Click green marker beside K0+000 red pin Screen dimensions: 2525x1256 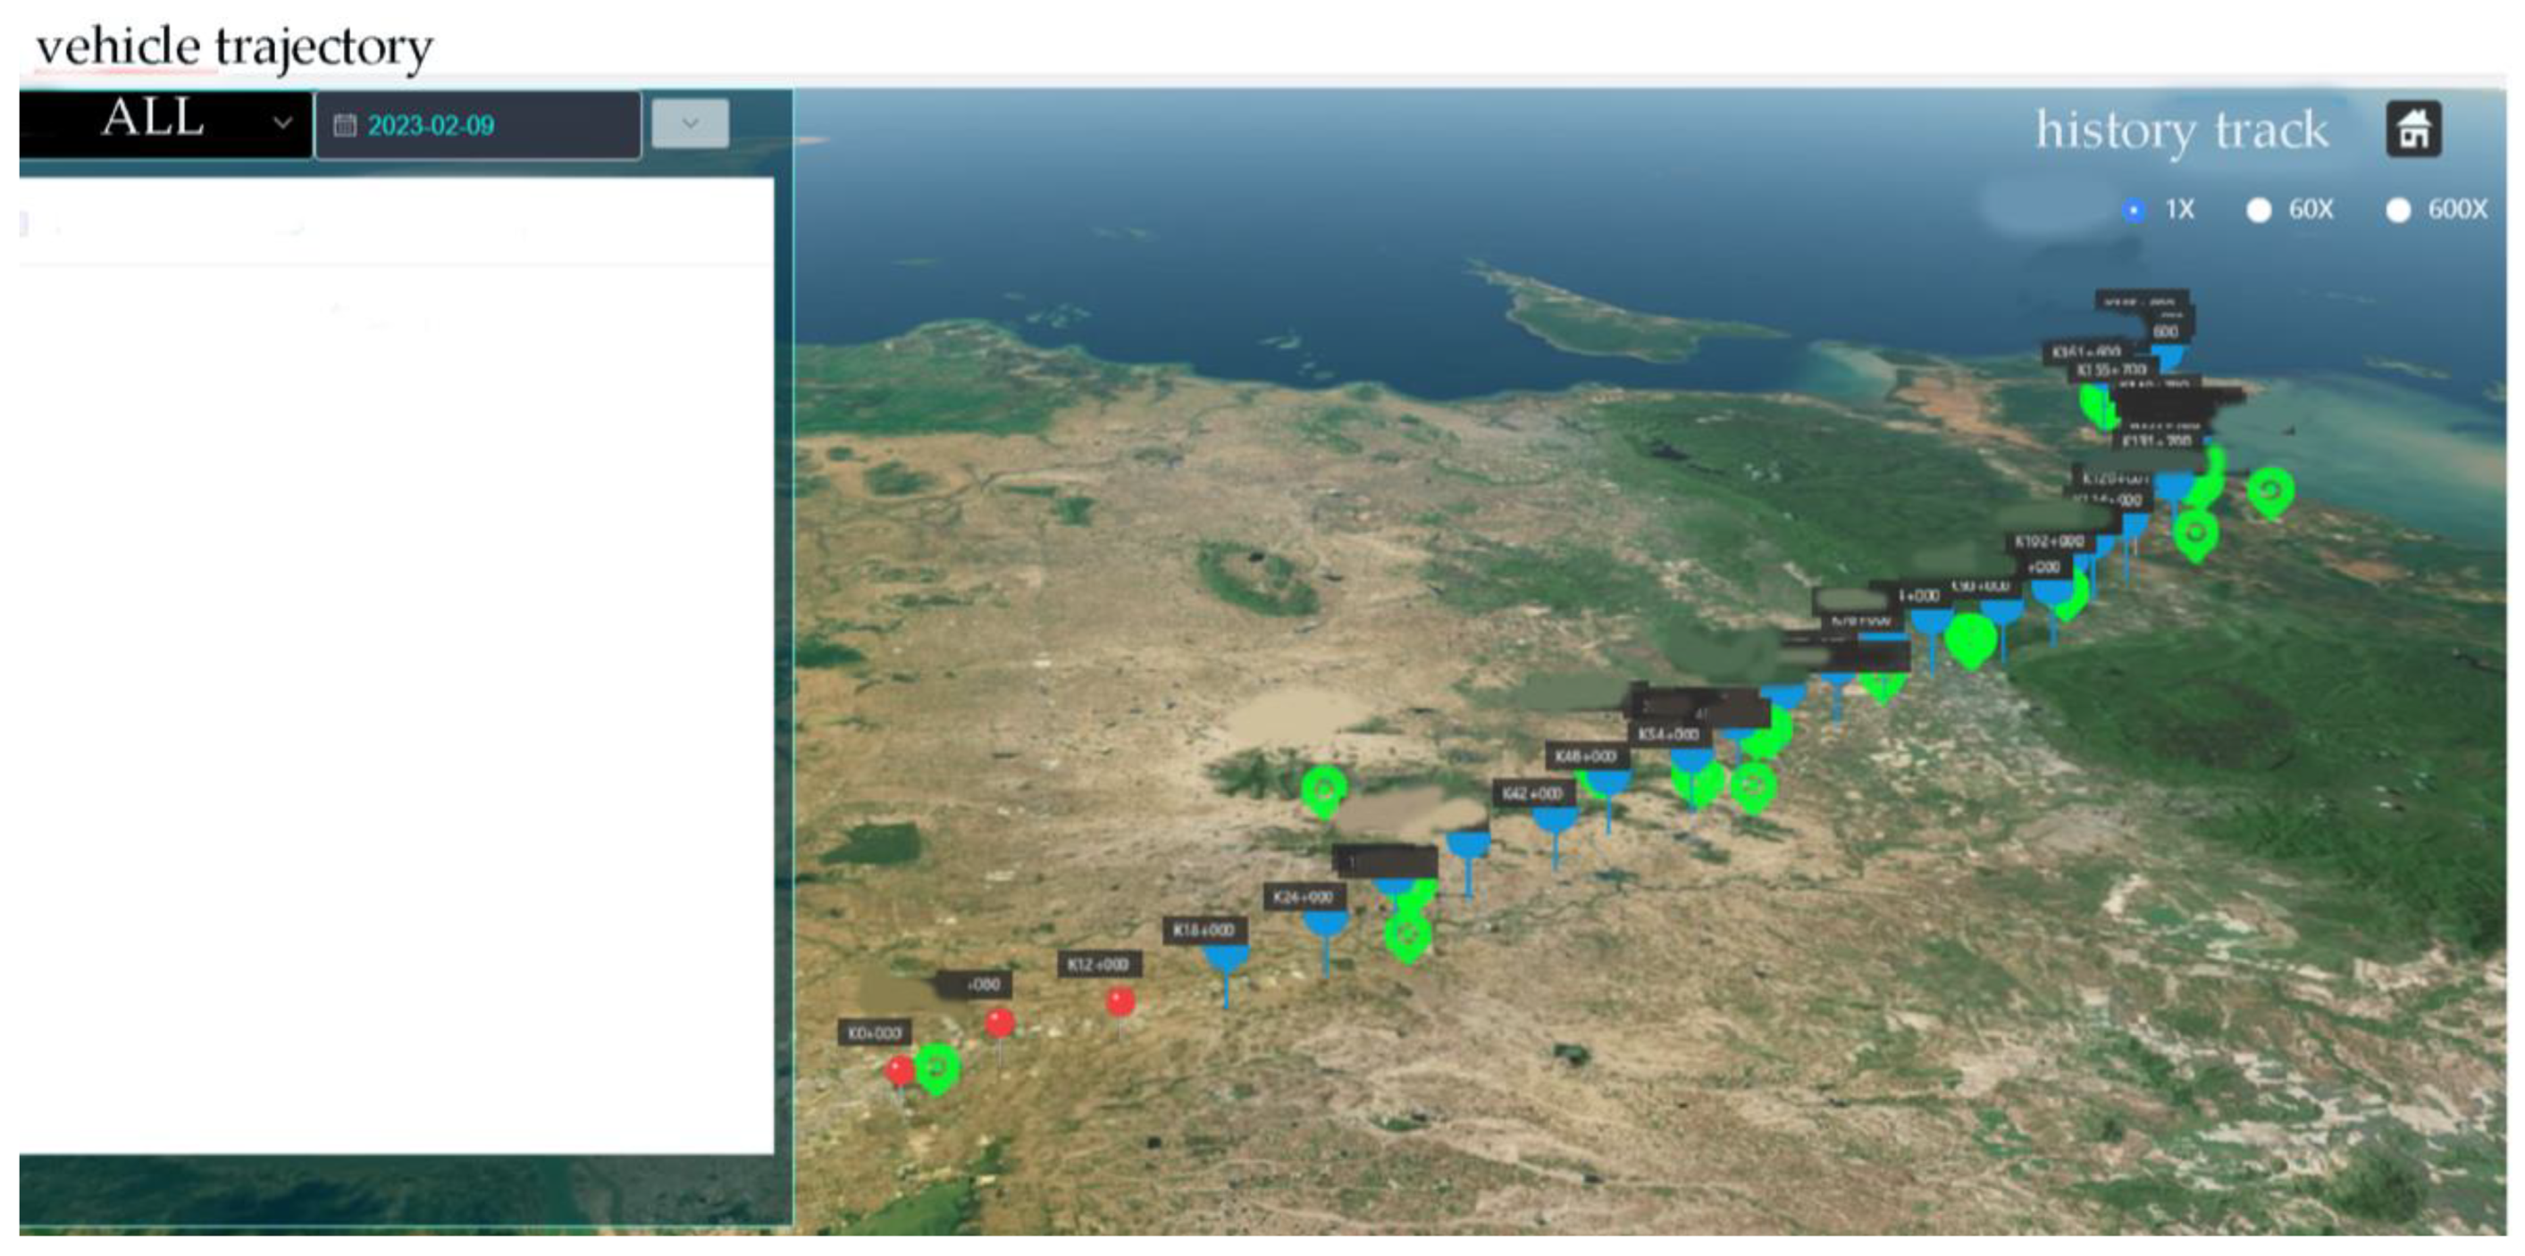point(936,1066)
